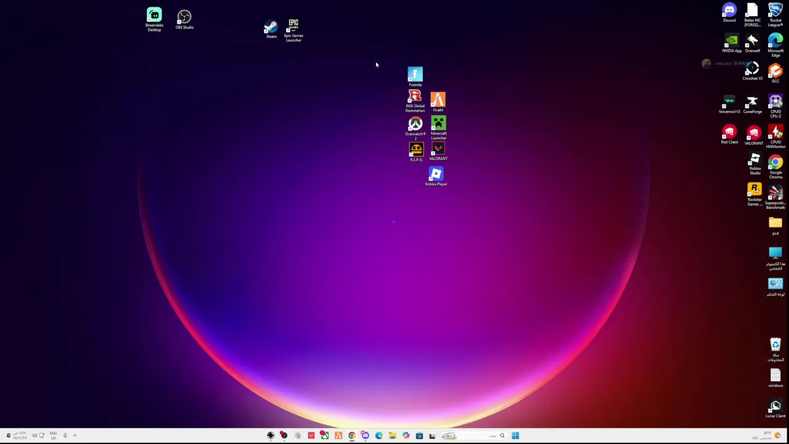Open Google Chrome from the taskbar

point(351,435)
